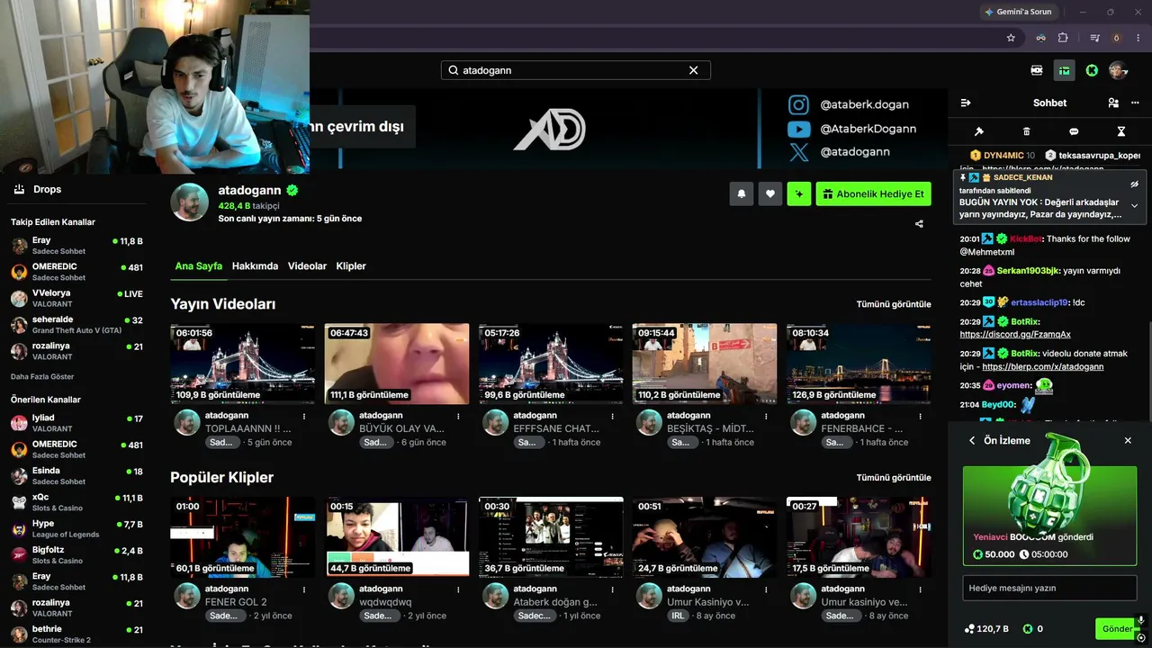1152x648 pixels.
Task: Clear the atadogann search text
Action: pos(694,70)
